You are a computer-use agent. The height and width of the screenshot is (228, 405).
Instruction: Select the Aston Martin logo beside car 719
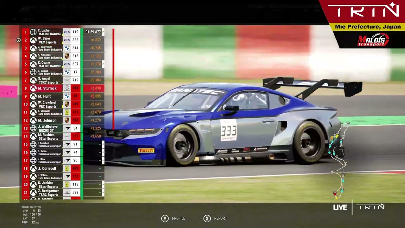coord(67,80)
